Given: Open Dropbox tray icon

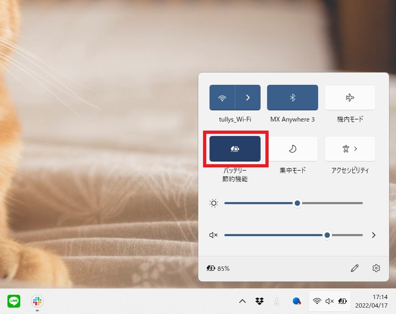Looking at the screenshot, I should click(260, 301).
